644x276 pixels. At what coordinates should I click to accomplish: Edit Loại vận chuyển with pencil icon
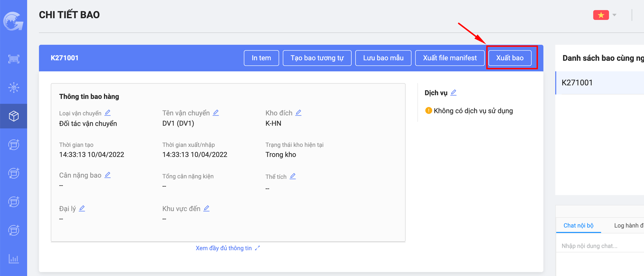108,113
